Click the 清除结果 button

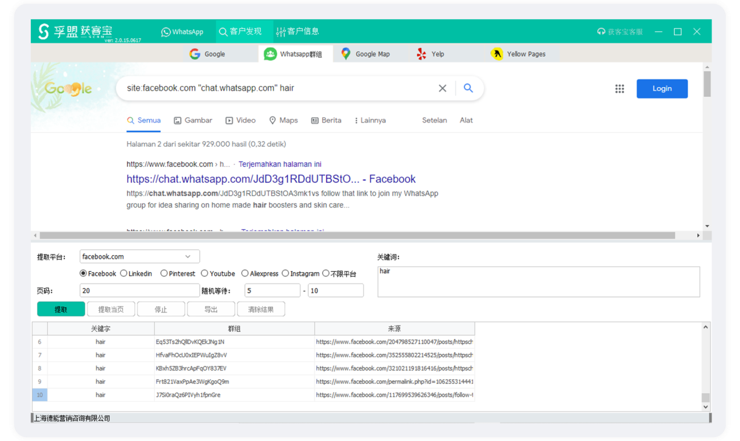click(x=261, y=310)
